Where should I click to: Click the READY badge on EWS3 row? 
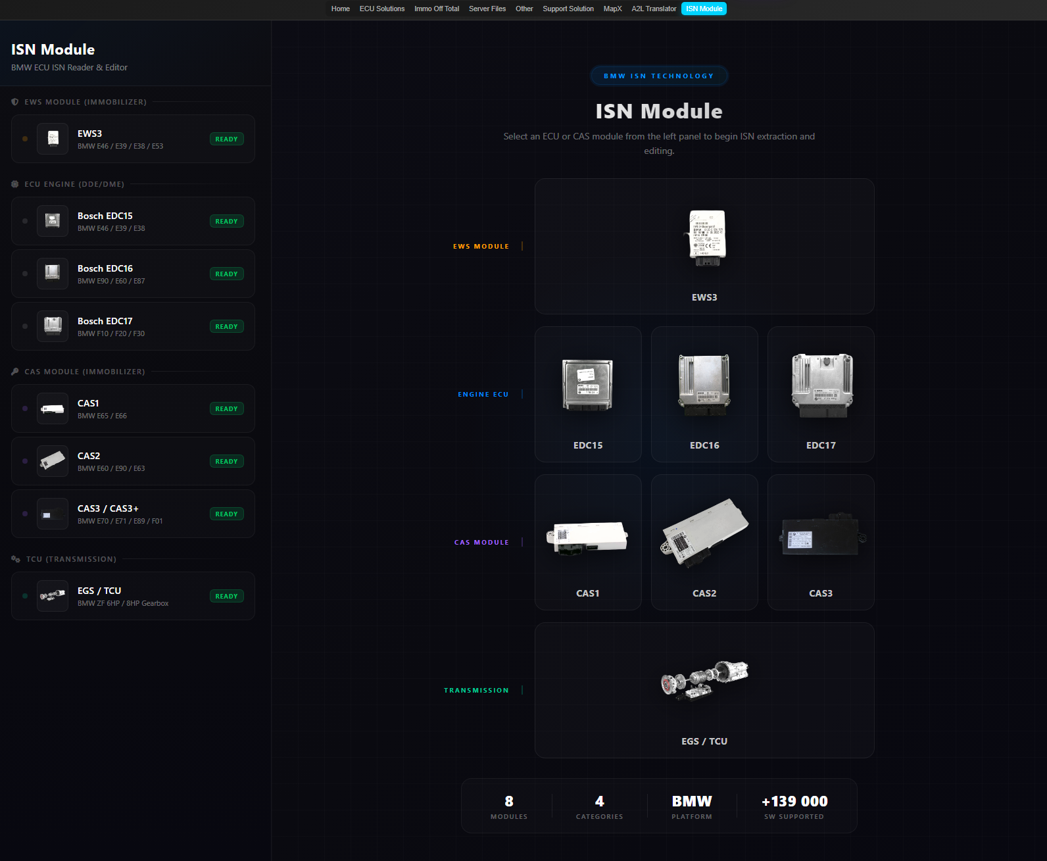tap(226, 139)
